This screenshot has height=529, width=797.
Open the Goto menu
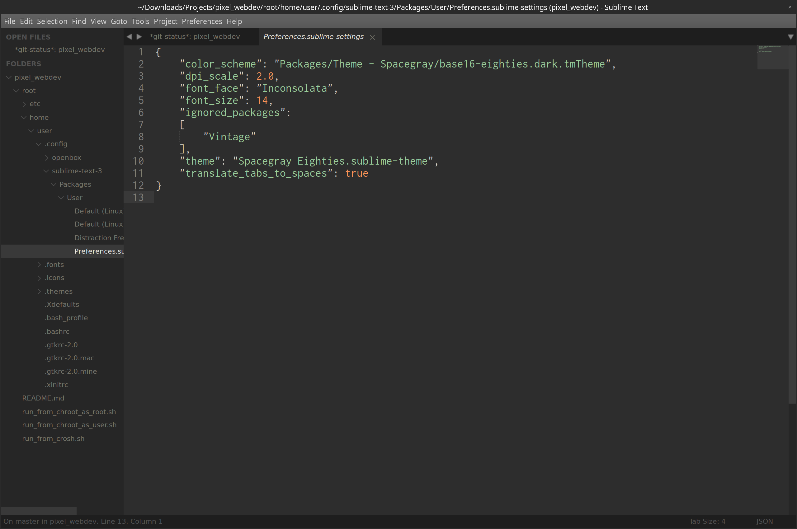[x=119, y=21]
